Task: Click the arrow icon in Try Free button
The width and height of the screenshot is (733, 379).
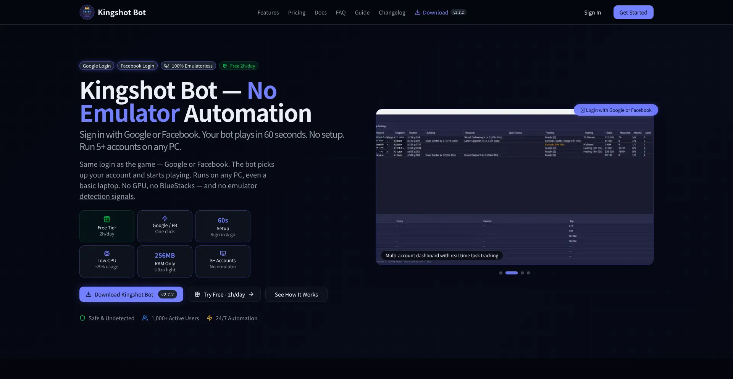Action: pyautogui.click(x=251, y=294)
